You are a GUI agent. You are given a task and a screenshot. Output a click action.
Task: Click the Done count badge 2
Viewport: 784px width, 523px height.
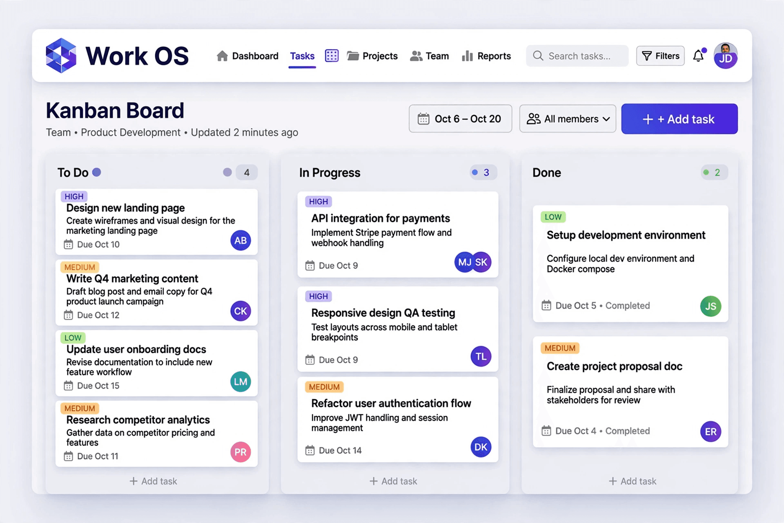click(714, 172)
